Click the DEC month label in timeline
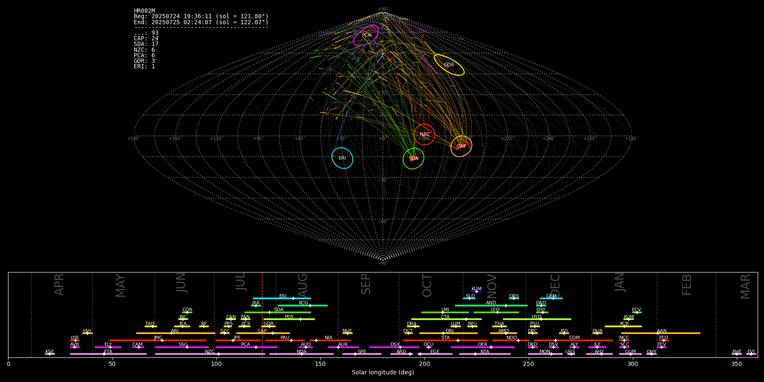 pos(555,285)
